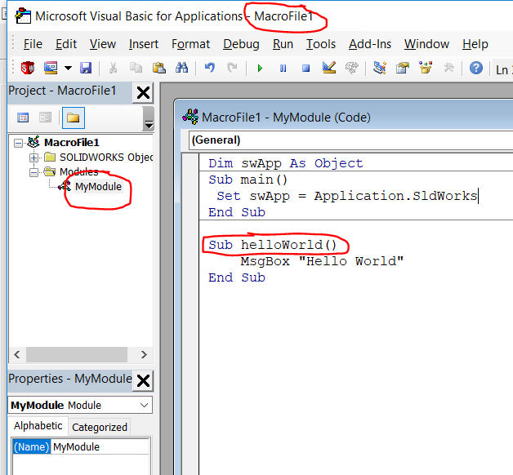Click the Paste clipboard icon
The image size is (513, 475).
(x=159, y=68)
